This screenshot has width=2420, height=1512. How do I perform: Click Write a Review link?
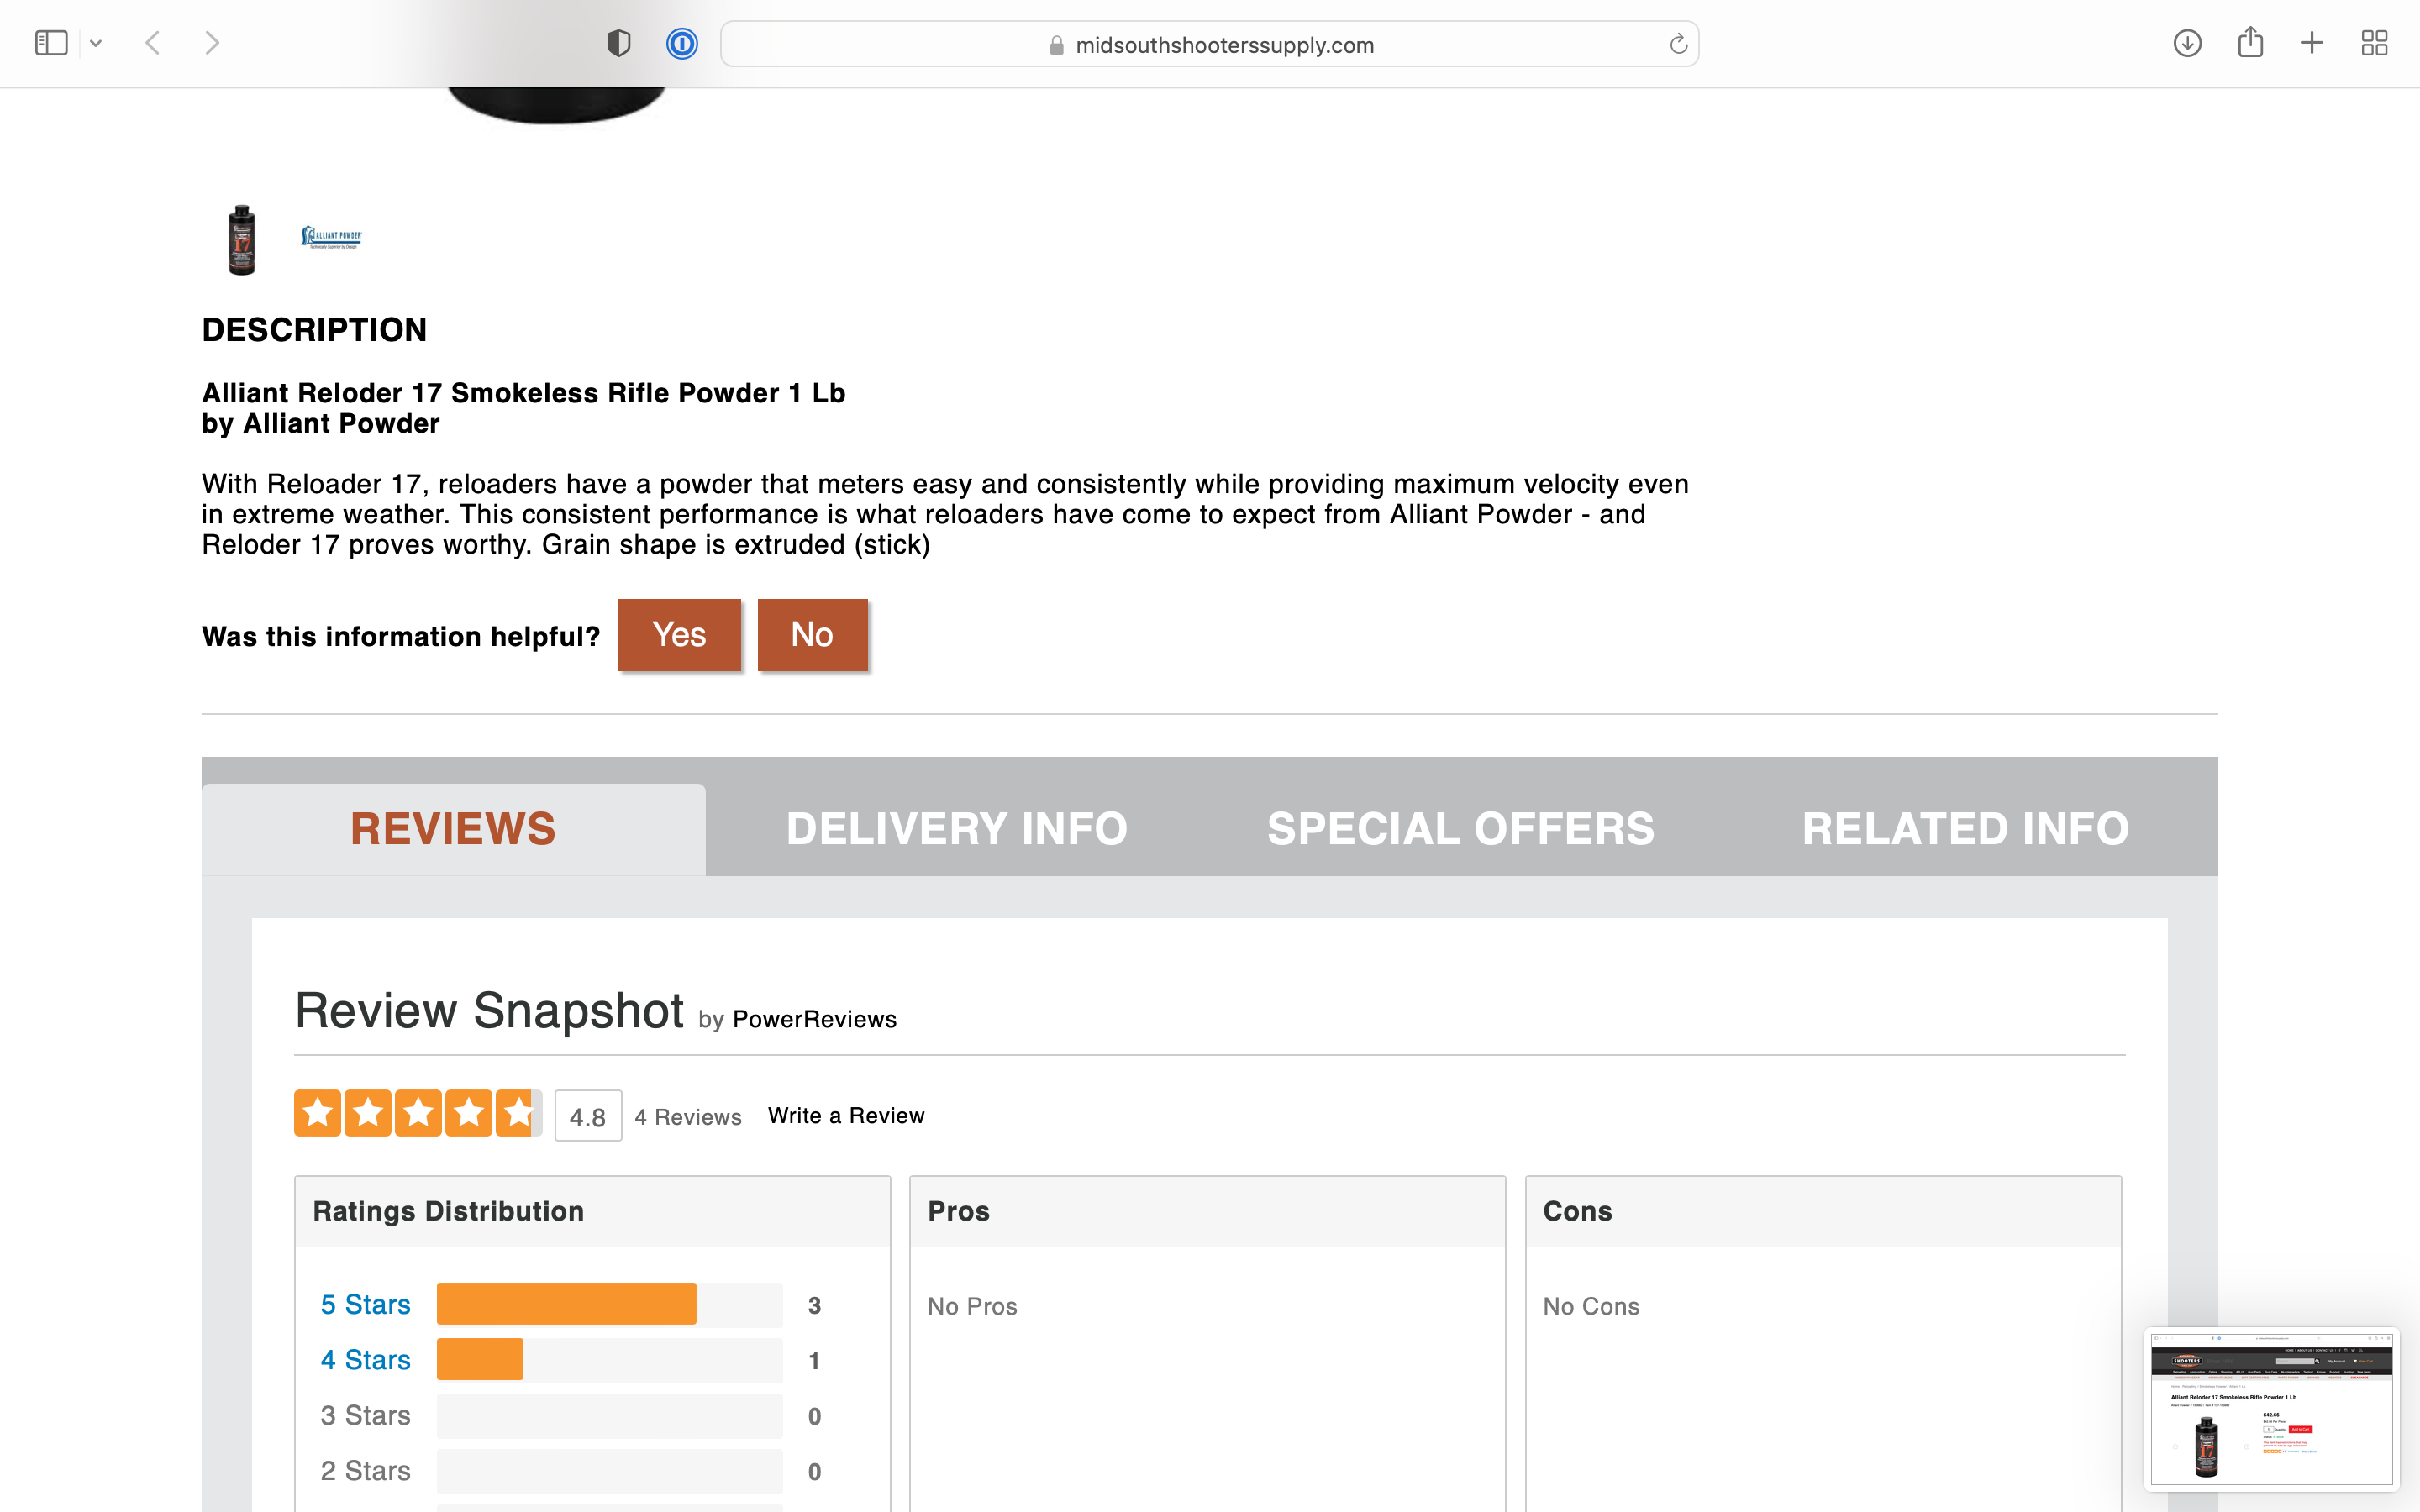click(846, 1115)
